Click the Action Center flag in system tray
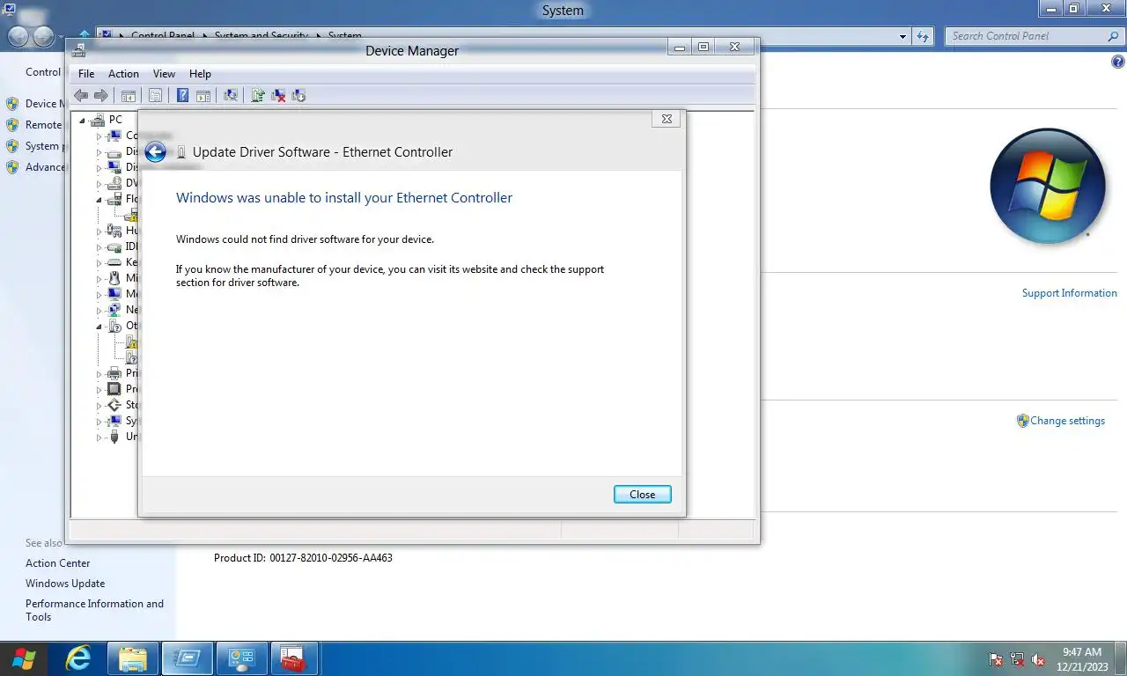The image size is (1127, 676). (x=996, y=659)
